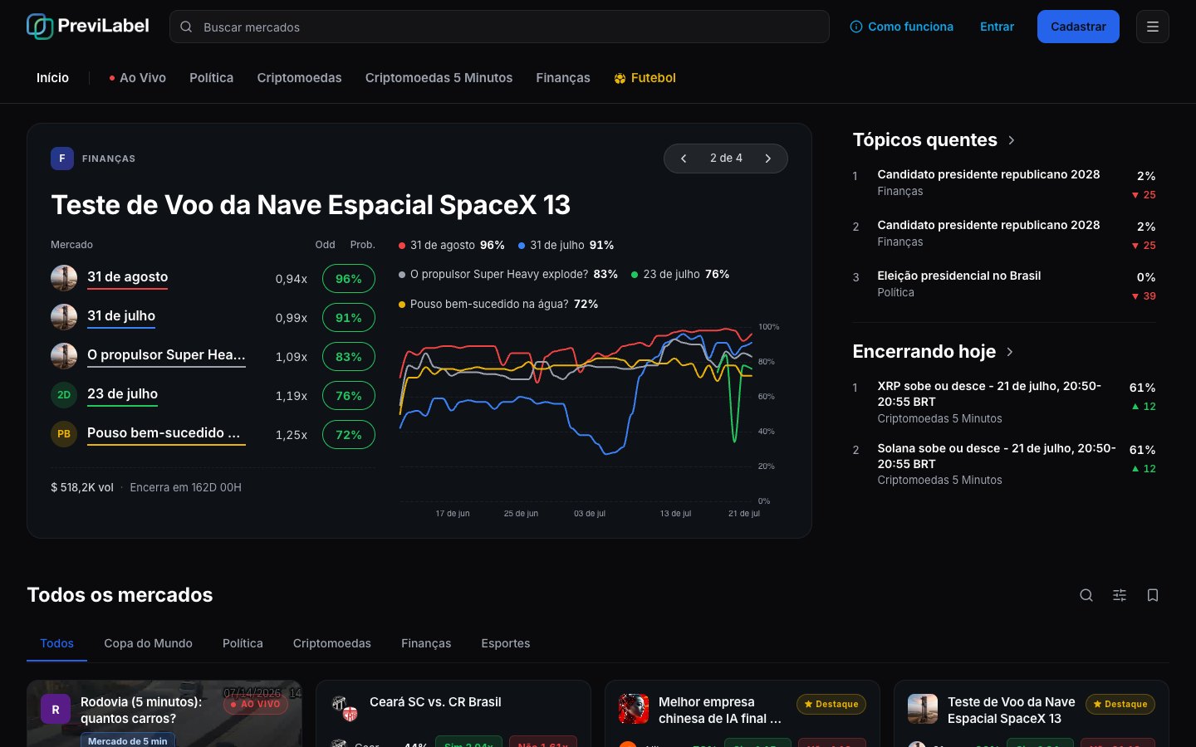The image size is (1196, 747).
Task: Focus the Buscar mercados search field
Action: pyautogui.click(x=499, y=27)
